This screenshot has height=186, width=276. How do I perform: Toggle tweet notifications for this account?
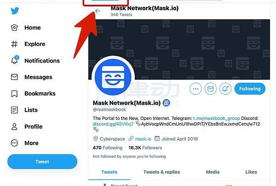(x=225, y=89)
